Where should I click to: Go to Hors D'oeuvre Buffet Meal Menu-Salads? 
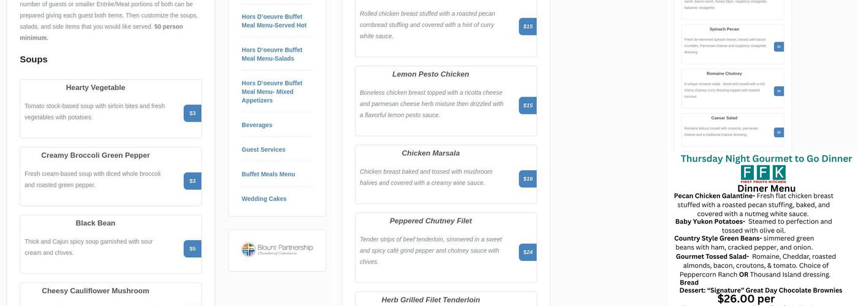click(271, 54)
